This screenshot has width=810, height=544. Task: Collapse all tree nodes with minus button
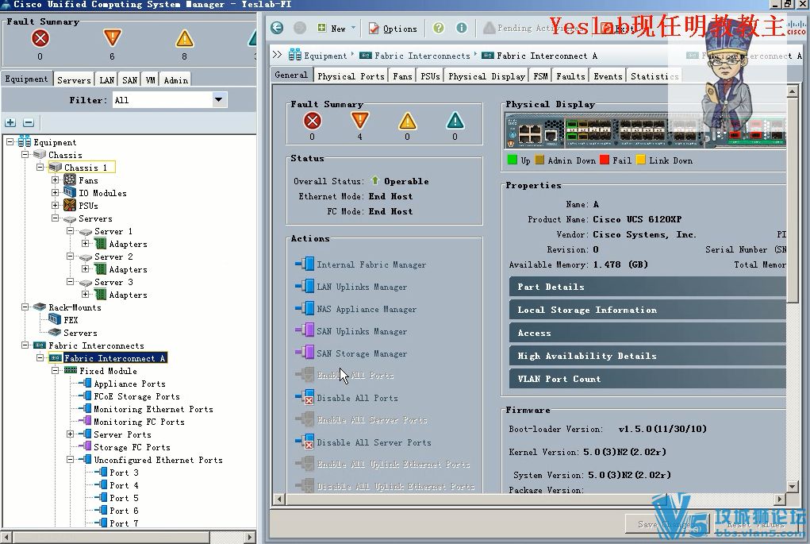29,122
